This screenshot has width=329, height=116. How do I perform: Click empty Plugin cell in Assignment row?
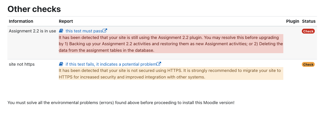point(292,43)
